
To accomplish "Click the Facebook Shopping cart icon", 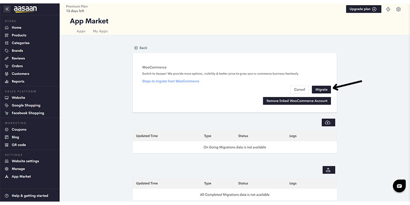I will (x=7, y=113).
